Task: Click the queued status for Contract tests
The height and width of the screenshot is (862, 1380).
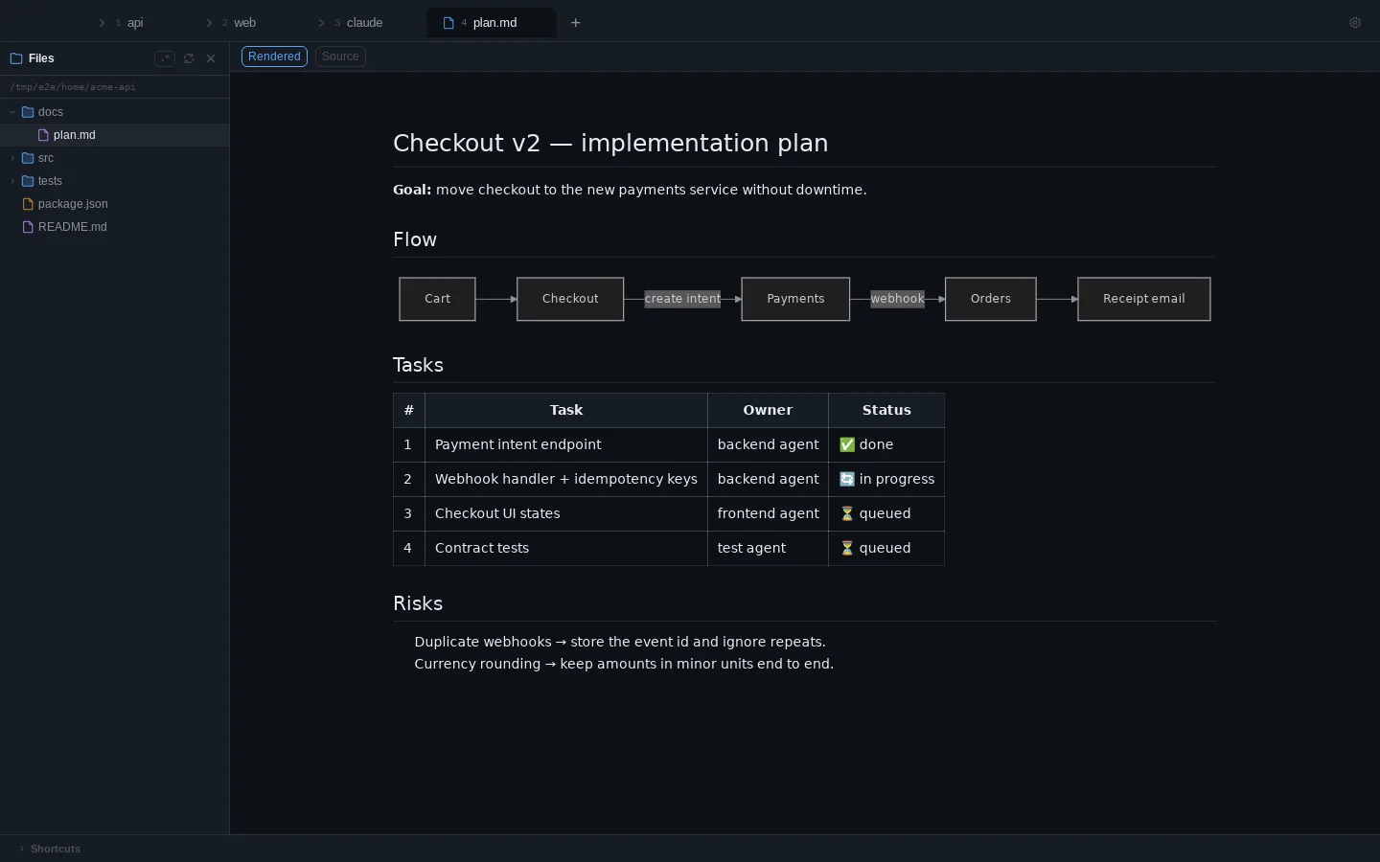Action: (x=886, y=548)
